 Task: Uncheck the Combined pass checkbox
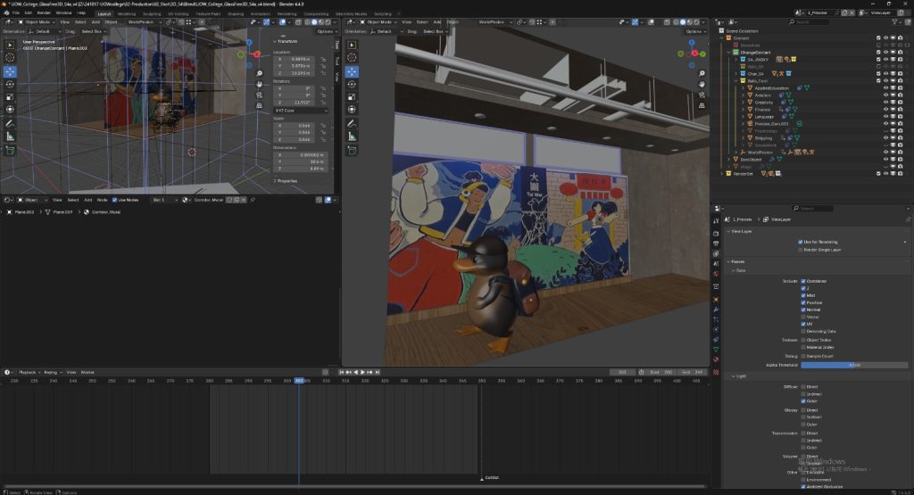point(803,281)
